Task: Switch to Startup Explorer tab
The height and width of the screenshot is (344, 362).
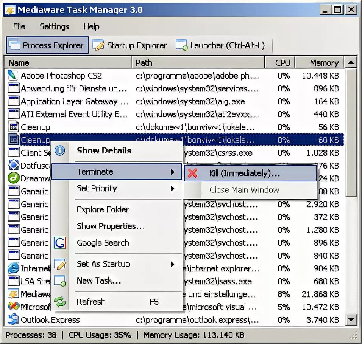Action: pyautogui.click(x=130, y=45)
